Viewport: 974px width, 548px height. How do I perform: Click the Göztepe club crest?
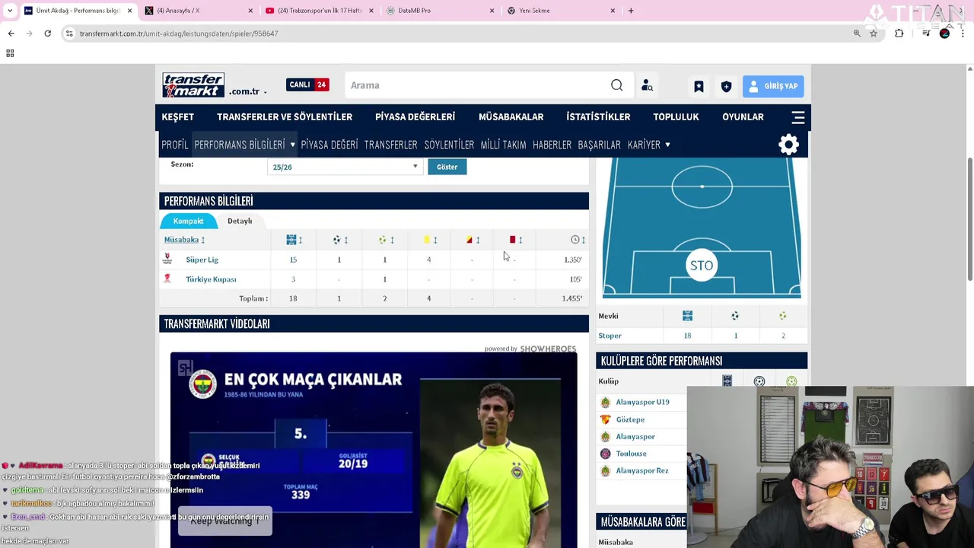click(x=606, y=419)
